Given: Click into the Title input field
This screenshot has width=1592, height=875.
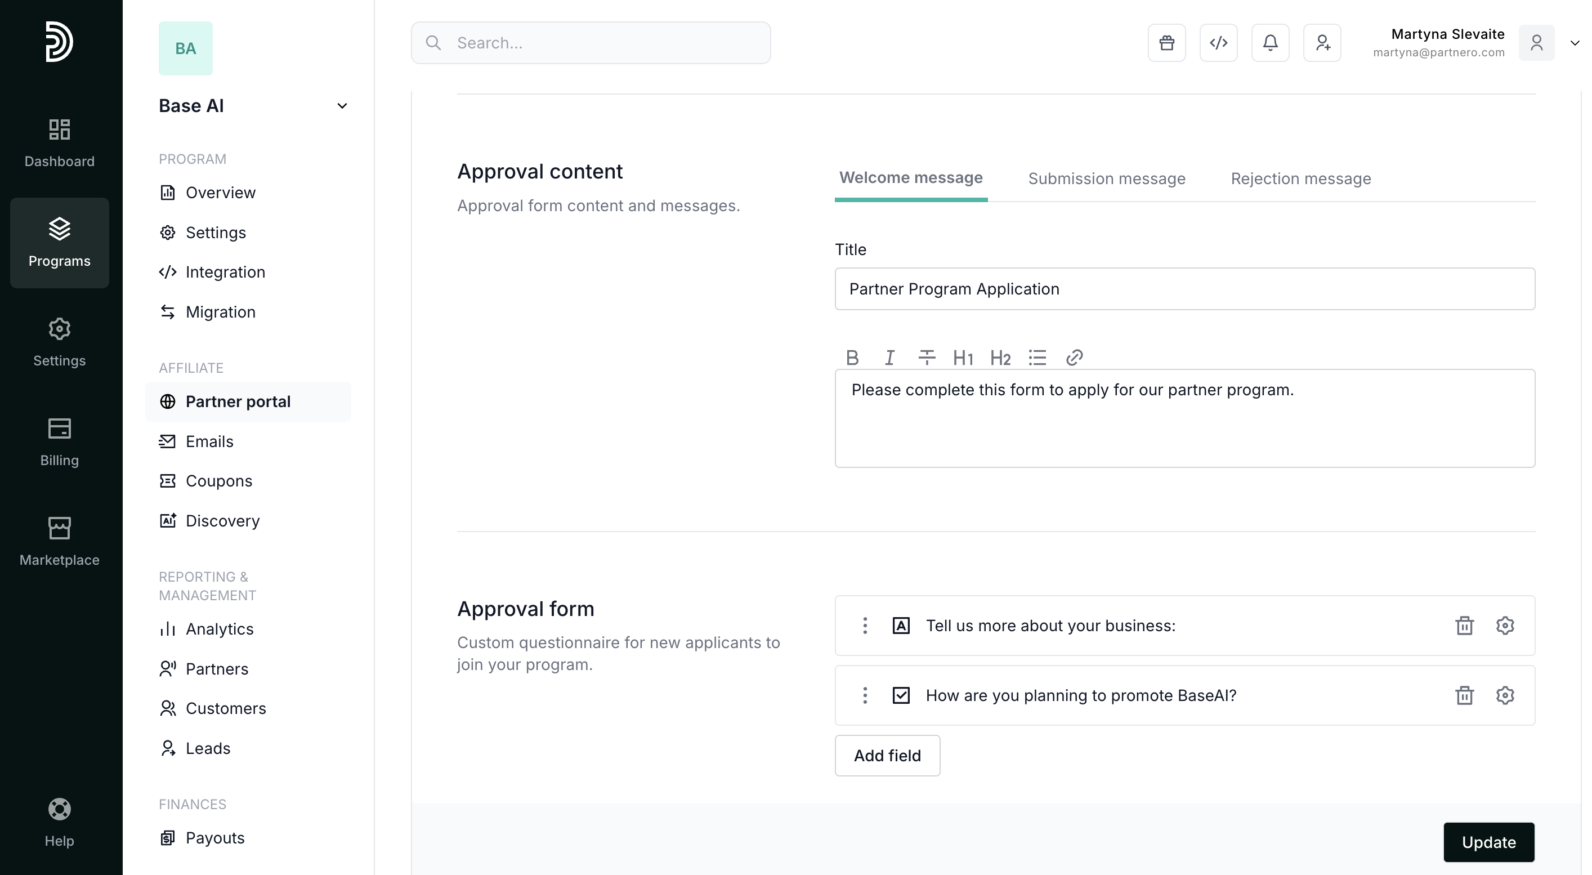Looking at the screenshot, I should point(1184,289).
